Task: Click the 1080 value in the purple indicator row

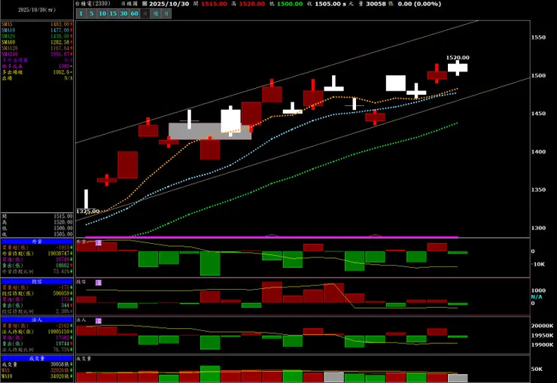Action: tap(64, 66)
